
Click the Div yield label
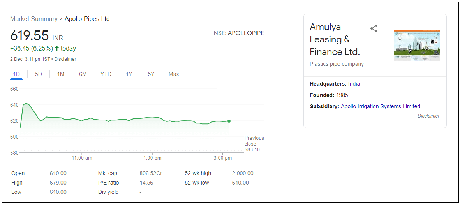(x=108, y=193)
